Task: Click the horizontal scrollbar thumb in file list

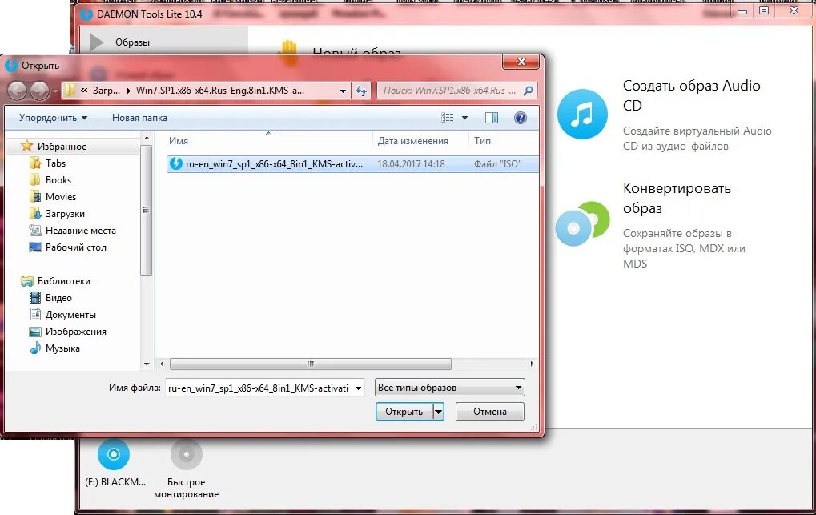Action: click(310, 364)
